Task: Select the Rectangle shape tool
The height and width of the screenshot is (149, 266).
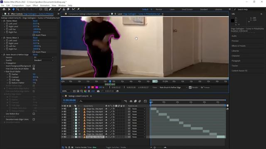Action: point(46,9)
